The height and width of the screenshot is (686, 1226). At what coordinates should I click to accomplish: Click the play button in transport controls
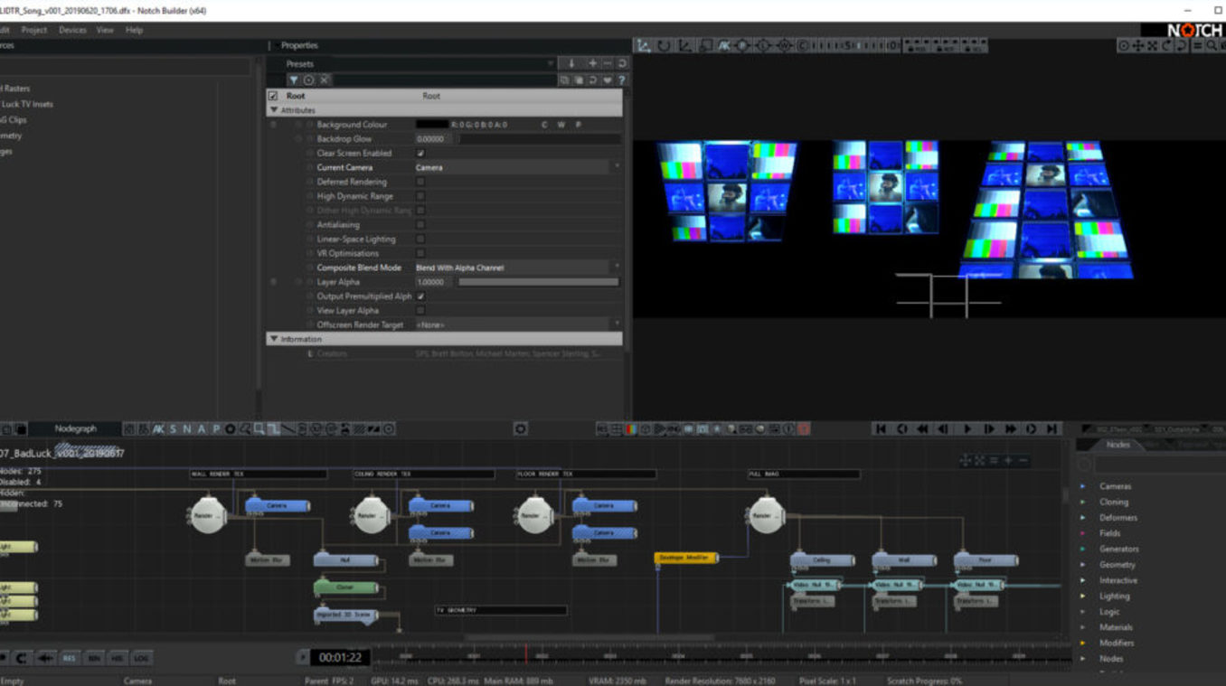[x=967, y=429]
